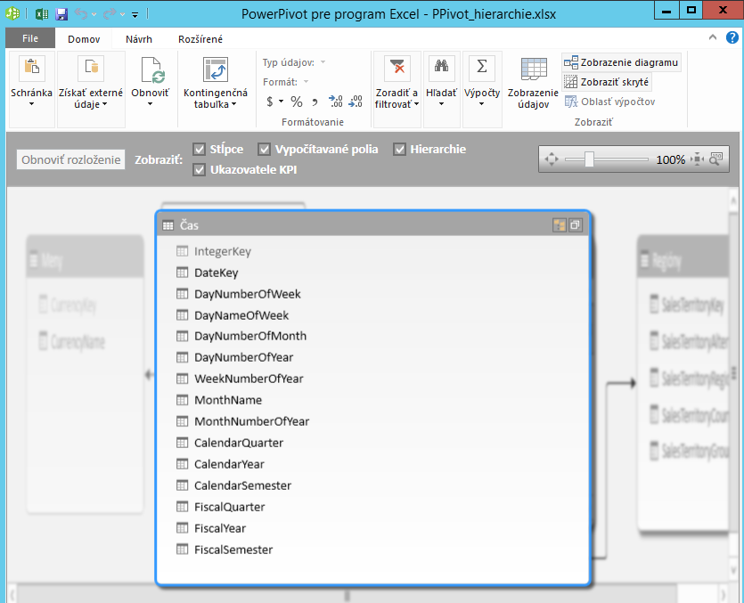Switch to the Rozšírené tab

pyautogui.click(x=200, y=39)
